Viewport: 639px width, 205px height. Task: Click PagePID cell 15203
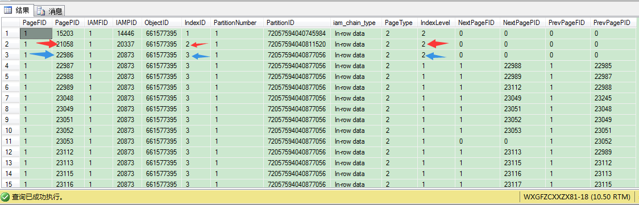(x=68, y=34)
